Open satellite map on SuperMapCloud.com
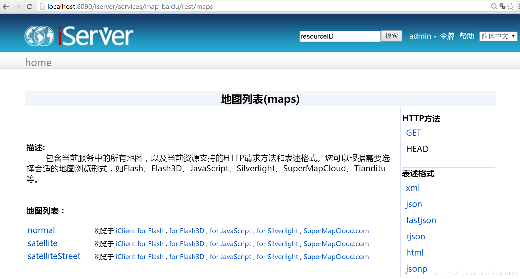Viewport: 520px width, 279px height. click(x=336, y=244)
